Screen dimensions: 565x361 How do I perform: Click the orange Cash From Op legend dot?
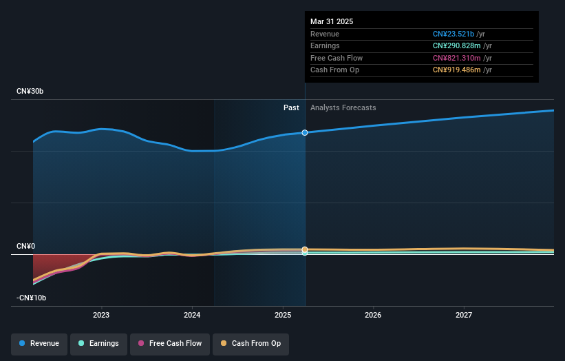(x=224, y=343)
